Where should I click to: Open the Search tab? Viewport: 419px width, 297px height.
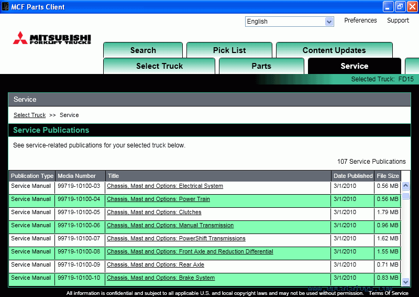click(143, 50)
